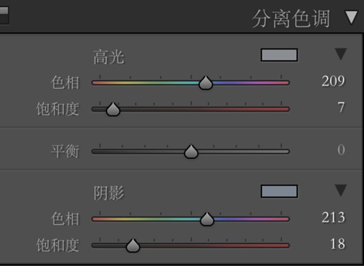Expand the 高光 color picker triangle
This screenshot has width=364, height=266.
click(x=341, y=54)
